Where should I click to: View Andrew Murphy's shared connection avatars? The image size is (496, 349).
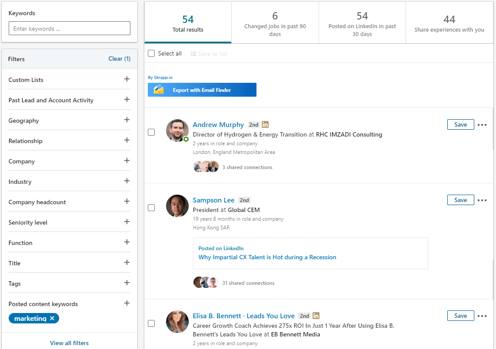[206, 166]
